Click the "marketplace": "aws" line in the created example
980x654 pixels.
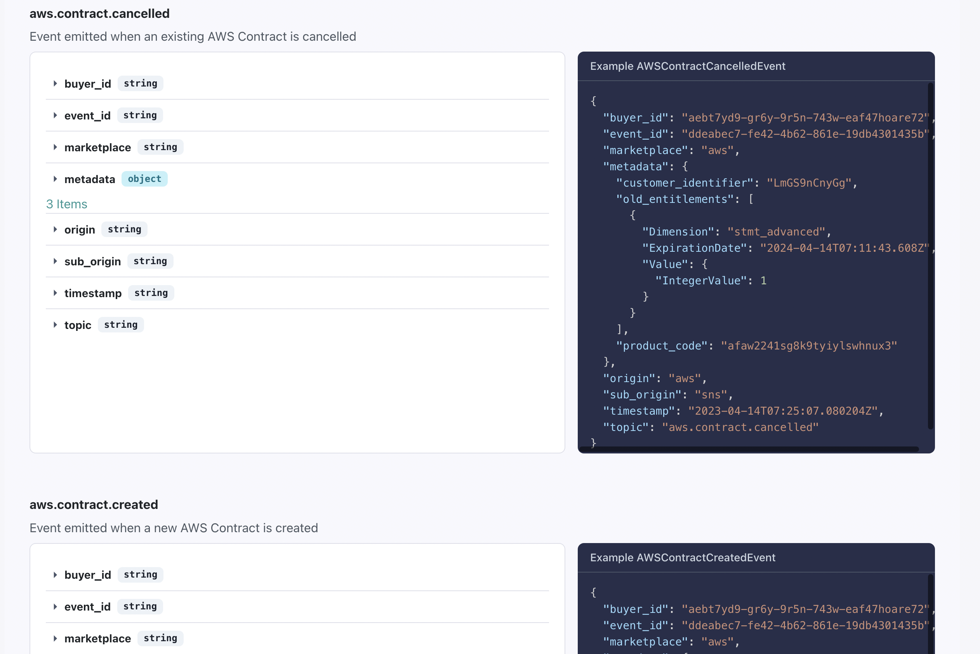[x=672, y=642]
